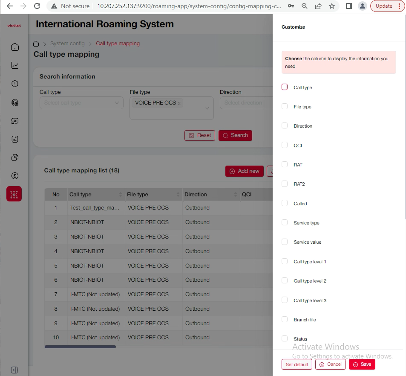Image resolution: width=406 pixels, height=376 pixels.
Task: Click the dollar sign sidebar icon
Action: [x=15, y=175]
